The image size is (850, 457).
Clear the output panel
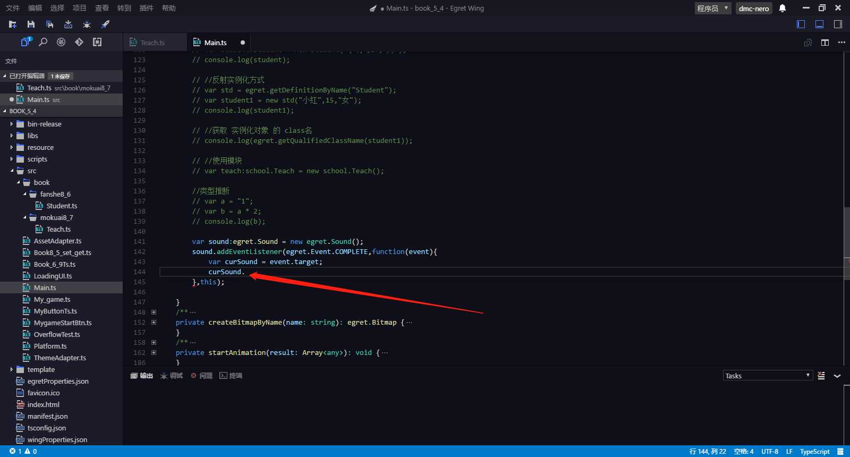coord(821,376)
